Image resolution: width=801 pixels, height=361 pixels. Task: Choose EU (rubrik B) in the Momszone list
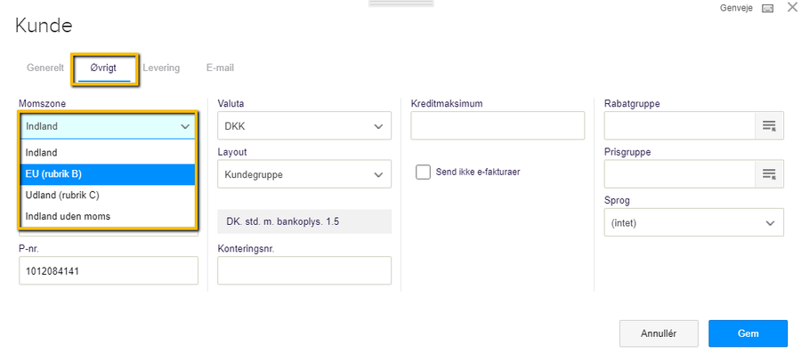coord(108,174)
